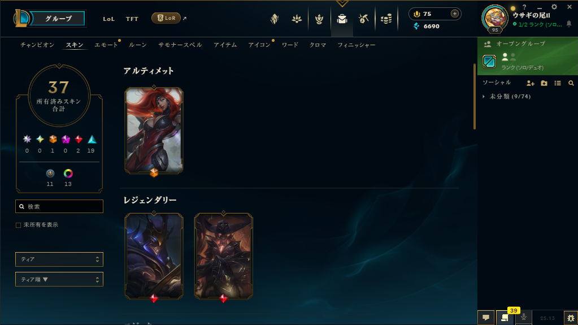
Task: Open the Collection briefcase icon
Action: (342, 19)
